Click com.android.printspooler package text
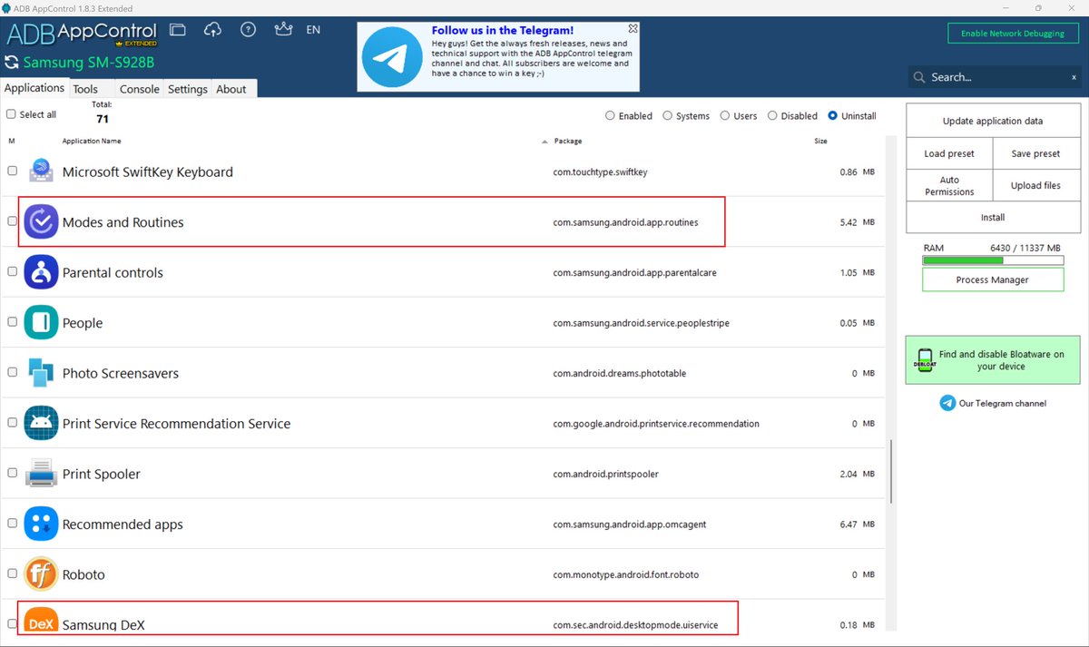This screenshot has width=1089, height=647. (605, 474)
